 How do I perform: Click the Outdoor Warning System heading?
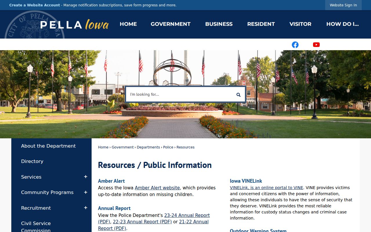point(258,231)
